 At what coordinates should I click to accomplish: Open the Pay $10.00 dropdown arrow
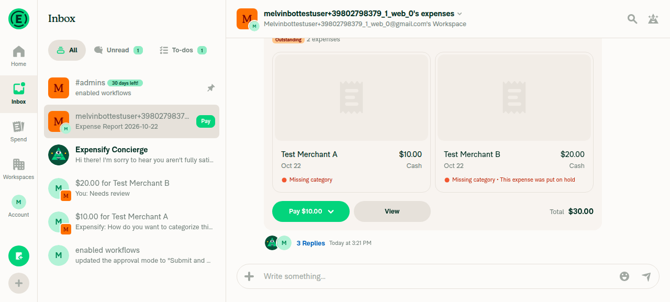tap(331, 211)
